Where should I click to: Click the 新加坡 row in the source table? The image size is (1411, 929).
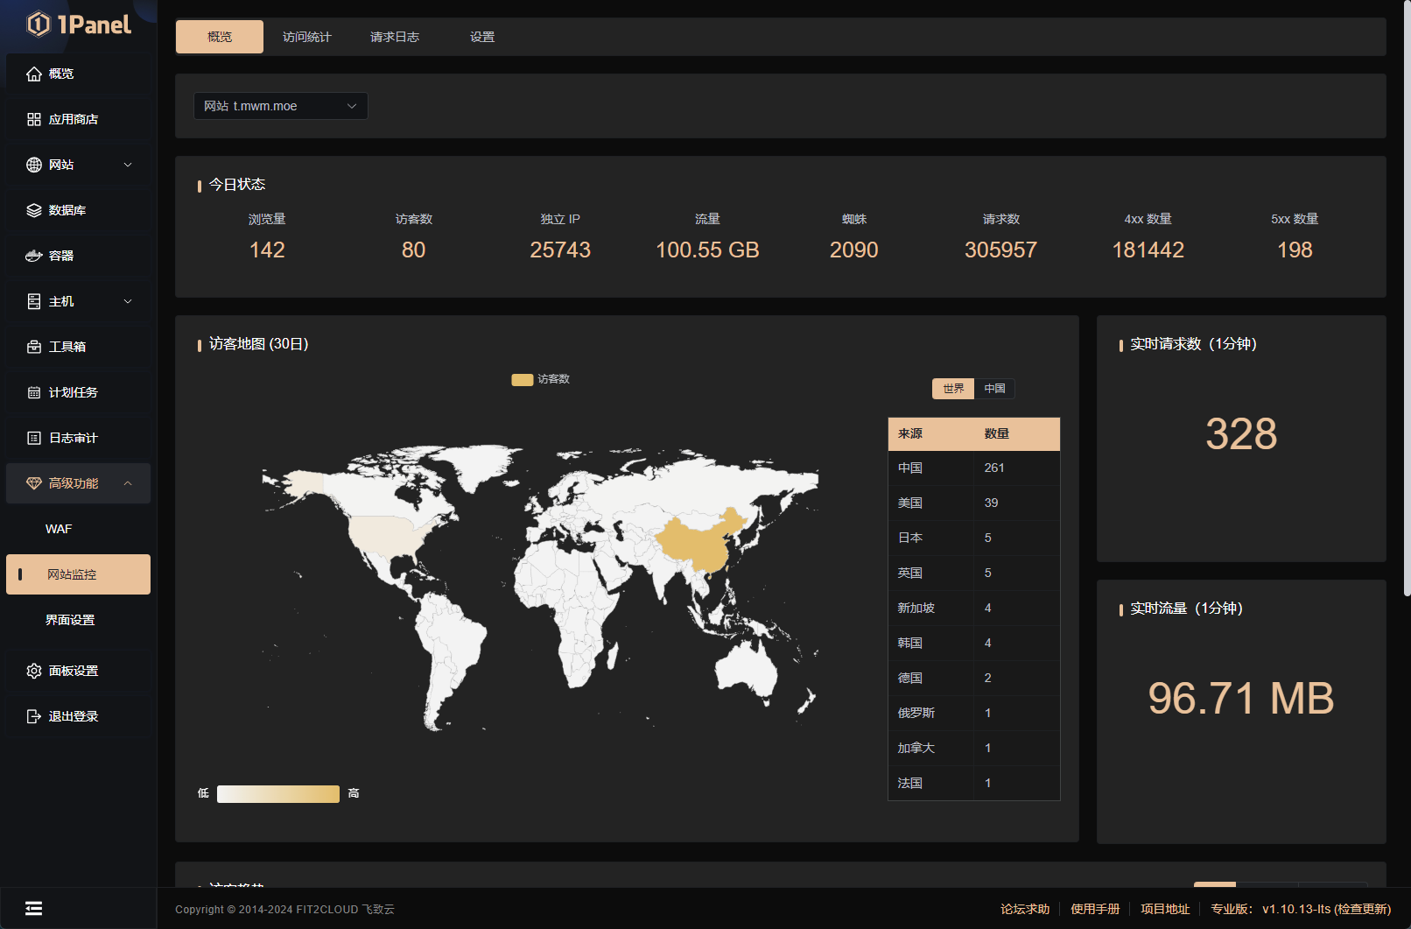(974, 609)
